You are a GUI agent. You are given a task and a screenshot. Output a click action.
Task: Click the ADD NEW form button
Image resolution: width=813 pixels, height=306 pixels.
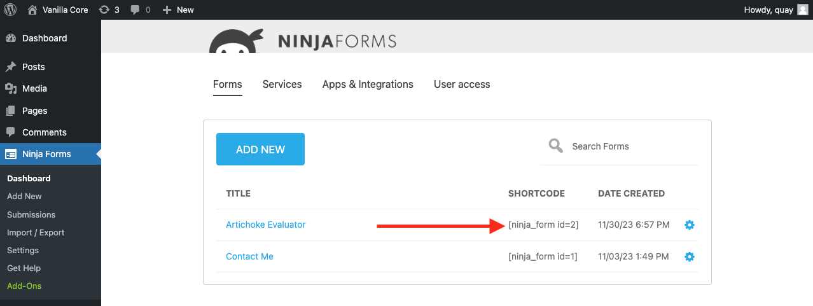pos(260,150)
